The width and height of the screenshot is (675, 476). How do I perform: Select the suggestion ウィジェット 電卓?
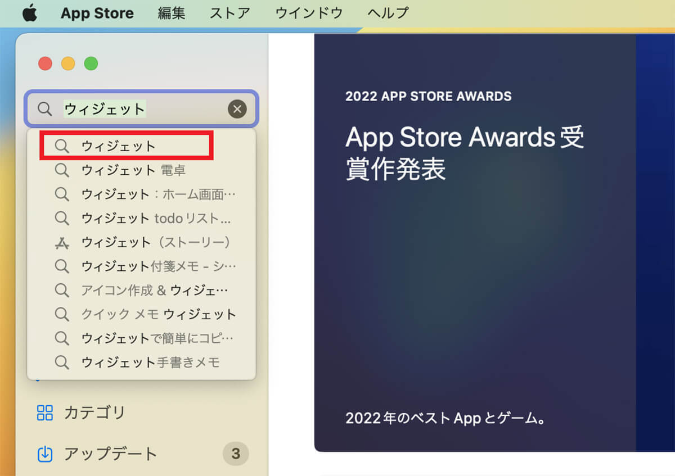tap(141, 170)
